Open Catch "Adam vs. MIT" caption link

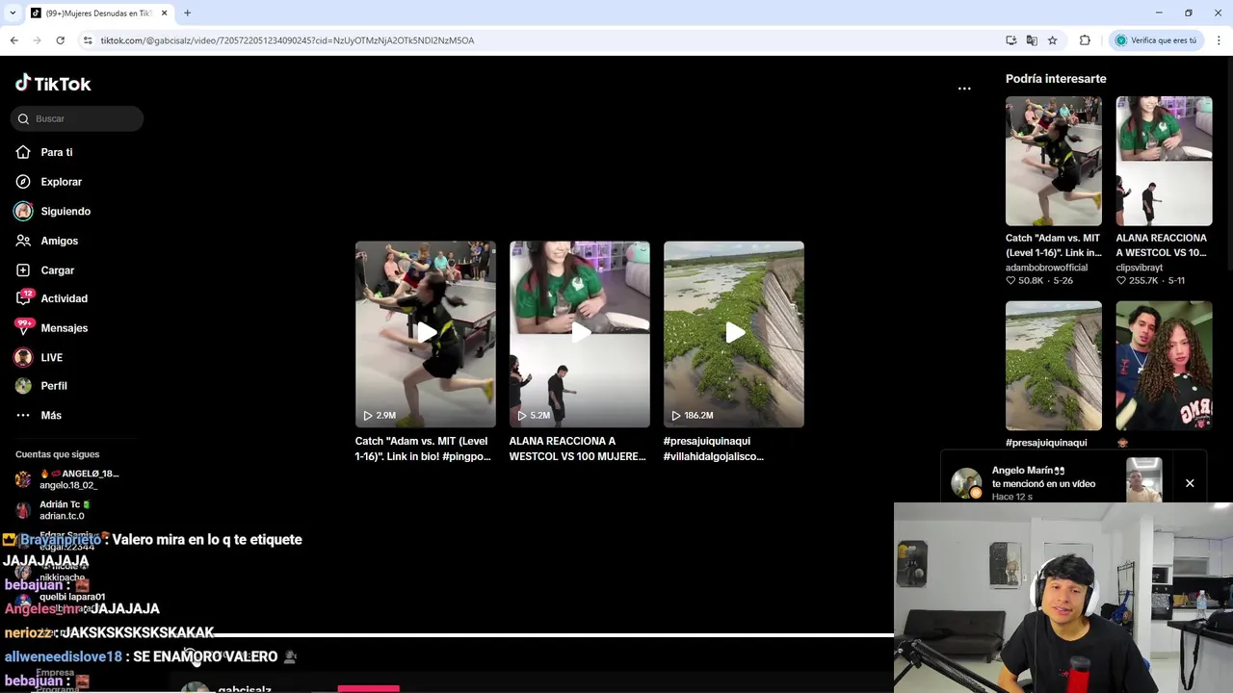point(424,449)
